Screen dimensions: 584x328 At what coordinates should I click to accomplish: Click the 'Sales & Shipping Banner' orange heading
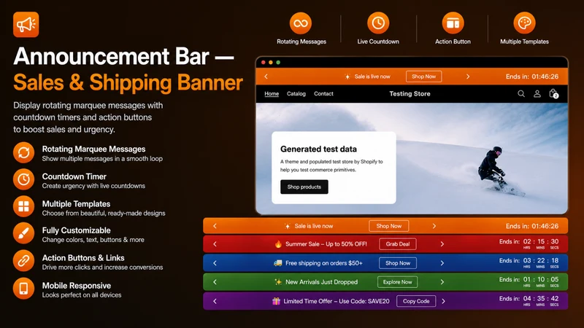coord(128,82)
